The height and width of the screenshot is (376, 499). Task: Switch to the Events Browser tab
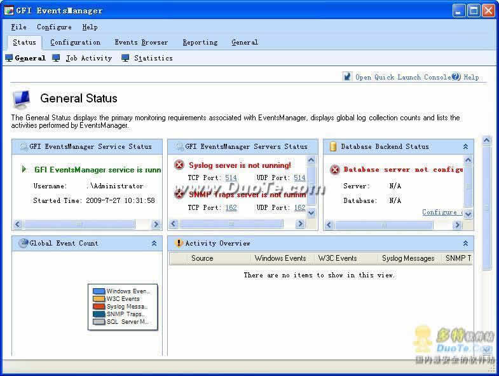(x=141, y=43)
